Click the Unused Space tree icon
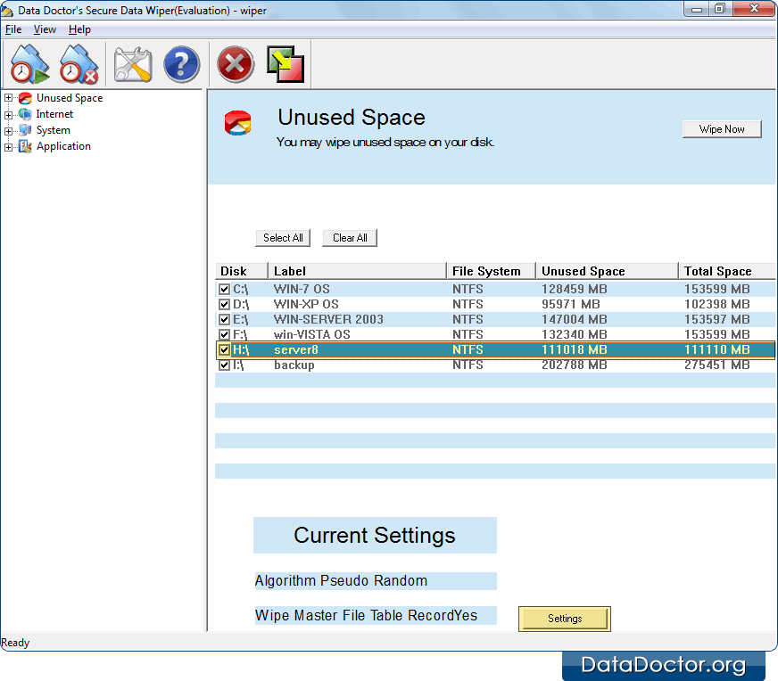 (x=25, y=98)
